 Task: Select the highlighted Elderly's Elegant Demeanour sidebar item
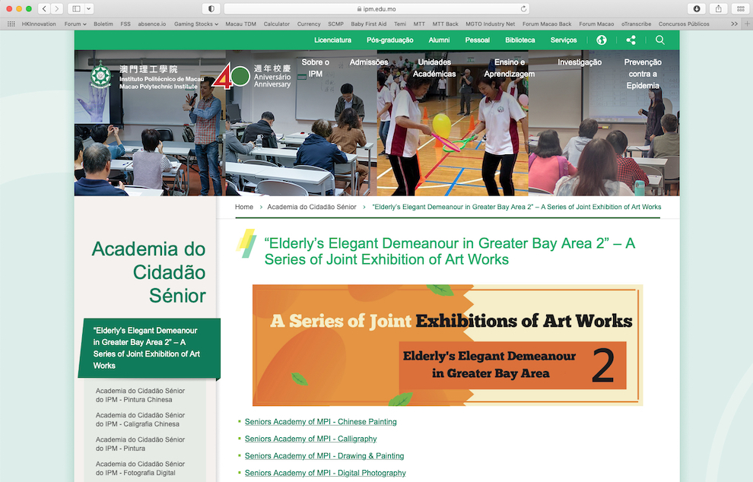click(149, 348)
